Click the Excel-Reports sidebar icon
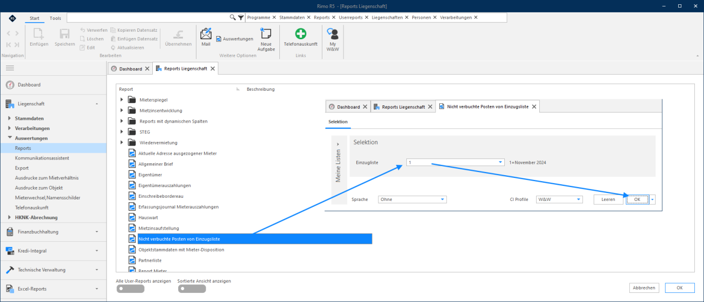 pos(10,289)
